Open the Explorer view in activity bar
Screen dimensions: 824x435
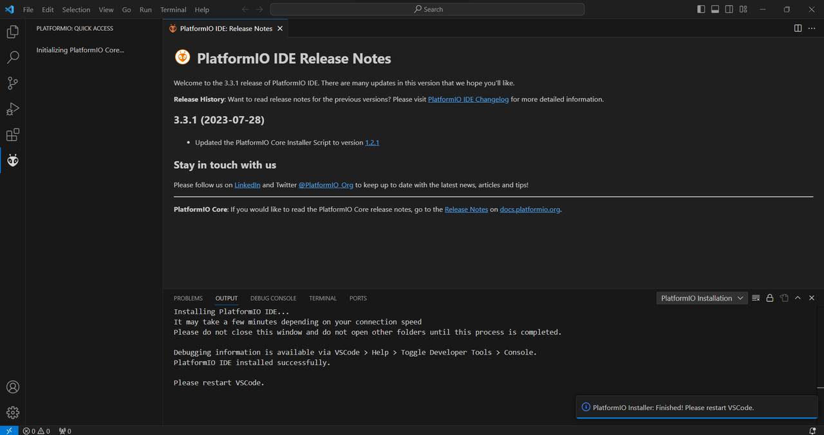pos(13,31)
